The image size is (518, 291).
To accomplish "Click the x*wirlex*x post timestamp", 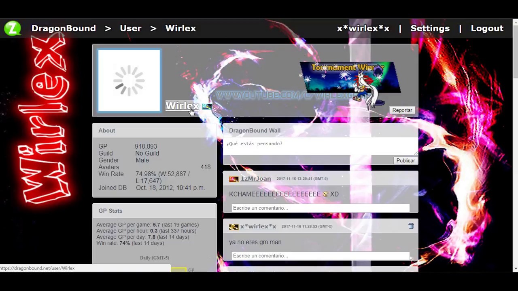I will (x=307, y=226).
